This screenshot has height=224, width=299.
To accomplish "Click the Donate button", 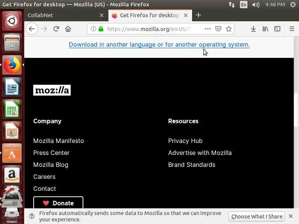I will tap(58, 203).
